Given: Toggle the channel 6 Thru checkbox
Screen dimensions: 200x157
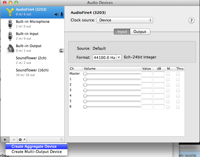Looking at the screenshot, I should [x=178, y=107].
